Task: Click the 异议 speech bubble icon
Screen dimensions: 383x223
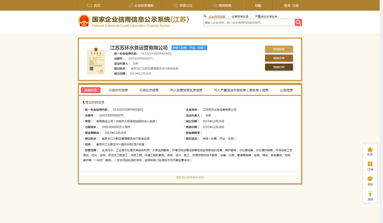Action: 370,179
